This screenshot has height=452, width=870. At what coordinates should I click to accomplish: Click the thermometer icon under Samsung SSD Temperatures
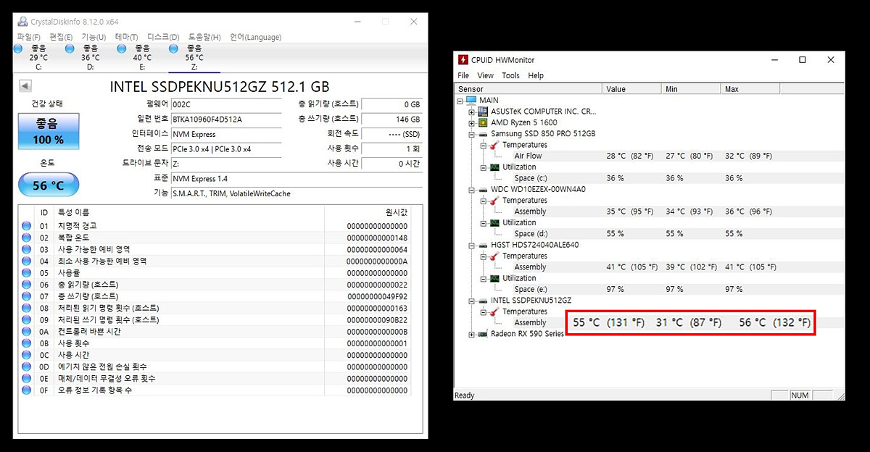pyautogui.click(x=494, y=145)
